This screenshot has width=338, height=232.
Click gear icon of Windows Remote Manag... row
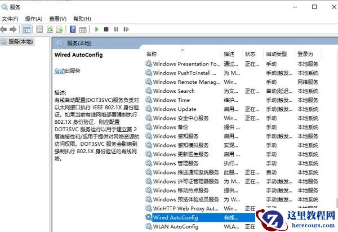pos(149,82)
